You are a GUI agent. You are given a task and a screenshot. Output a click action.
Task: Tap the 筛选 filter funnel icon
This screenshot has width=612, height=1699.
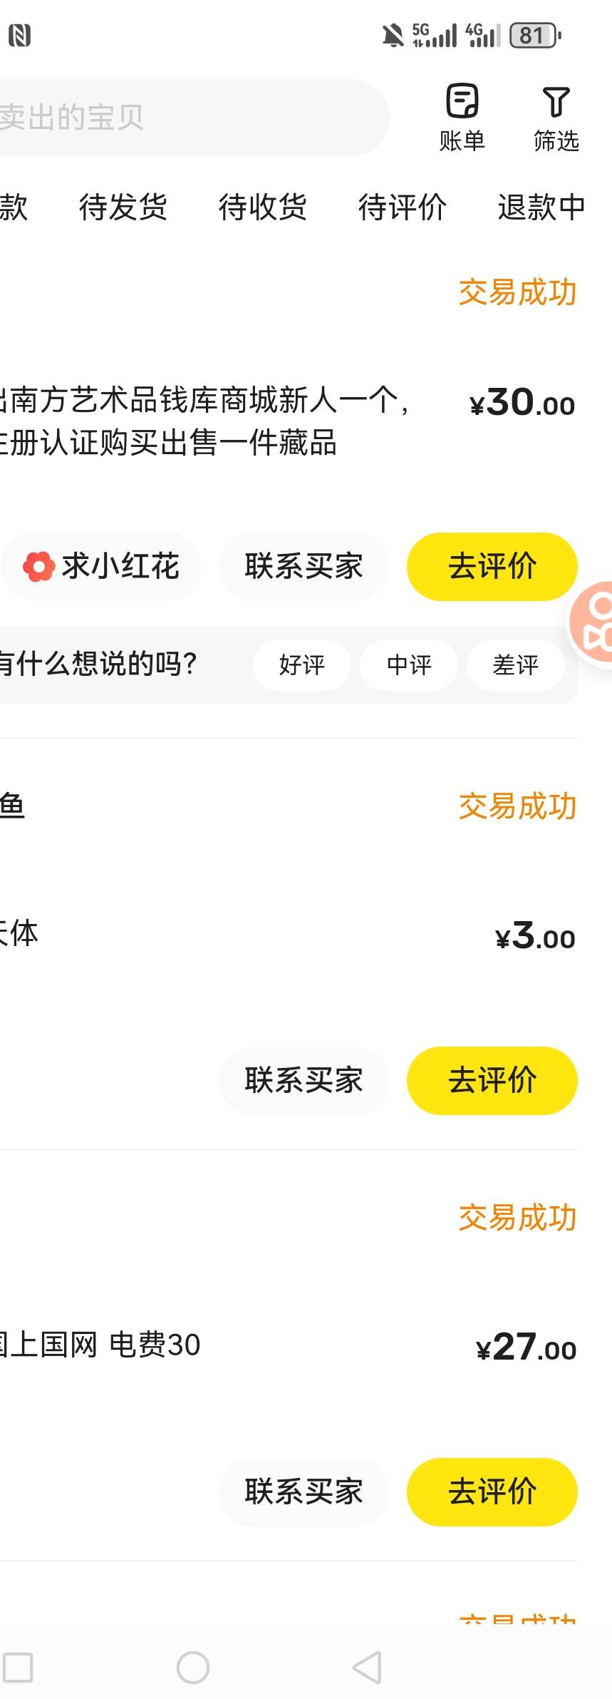point(556,117)
